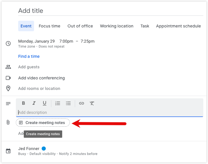Click the Time zone option

pos(27,46)
